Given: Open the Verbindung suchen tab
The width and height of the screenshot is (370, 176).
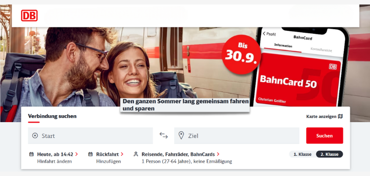Looking at the screenshot, I should pyautogui.click(x=52, y=116).
